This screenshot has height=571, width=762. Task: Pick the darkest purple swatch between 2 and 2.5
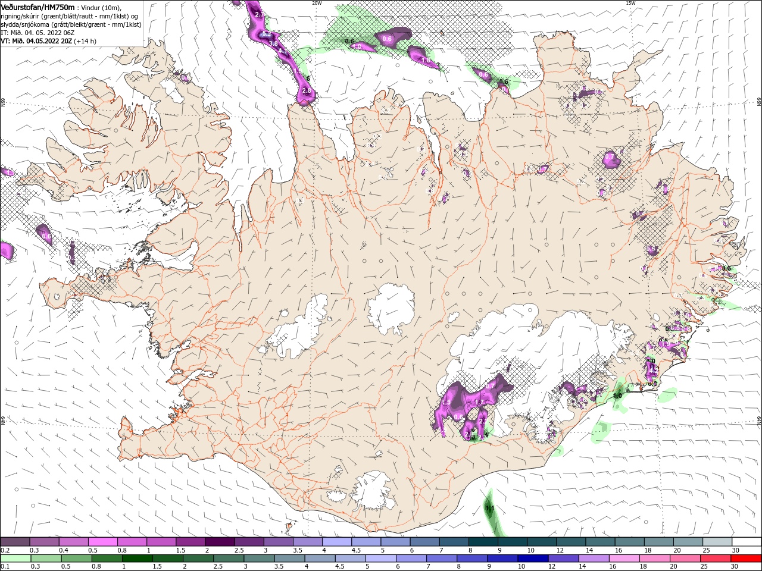(220, 541)
